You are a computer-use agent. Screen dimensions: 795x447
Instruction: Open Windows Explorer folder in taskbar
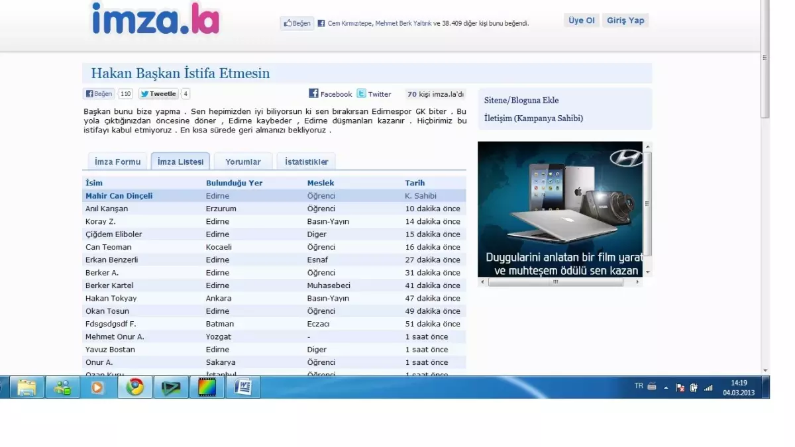coord(26,387)
